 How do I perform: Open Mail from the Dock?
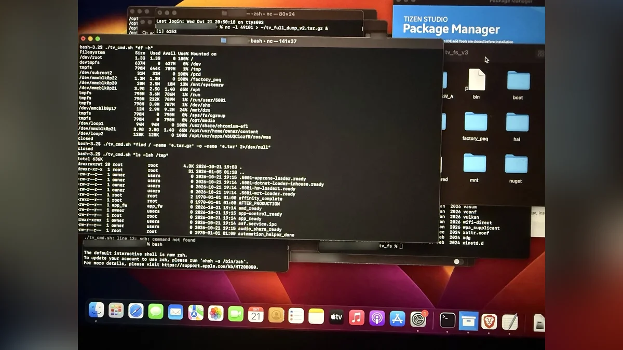coord(175,312)
